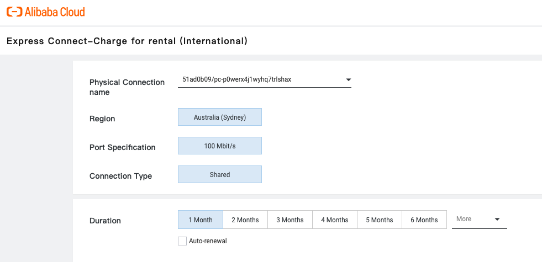
Task: Click the arrow beside the physical connection ID
Action: pyautogui.click(x=348, y=80)
